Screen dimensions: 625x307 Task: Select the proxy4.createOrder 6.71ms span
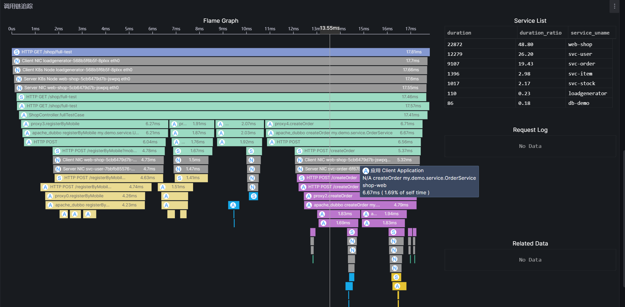click(344, 124)
